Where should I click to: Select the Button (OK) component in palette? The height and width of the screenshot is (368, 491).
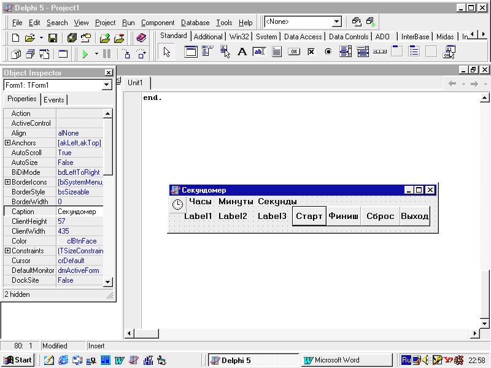tap(294, 52)
